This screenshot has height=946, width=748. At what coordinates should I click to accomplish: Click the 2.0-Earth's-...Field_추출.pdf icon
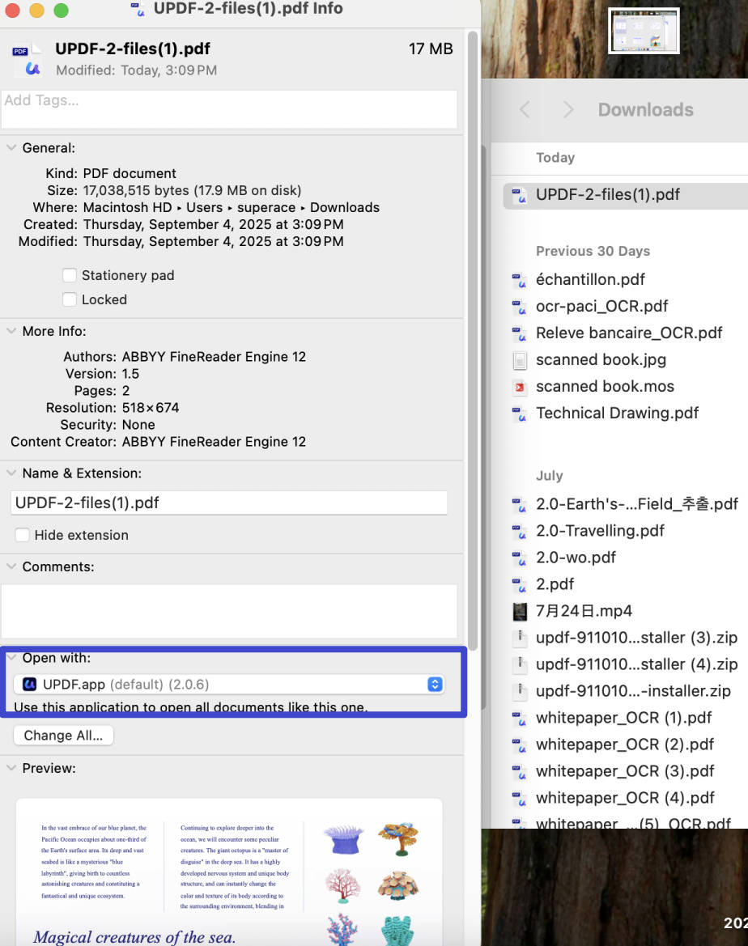click(519, 505)
